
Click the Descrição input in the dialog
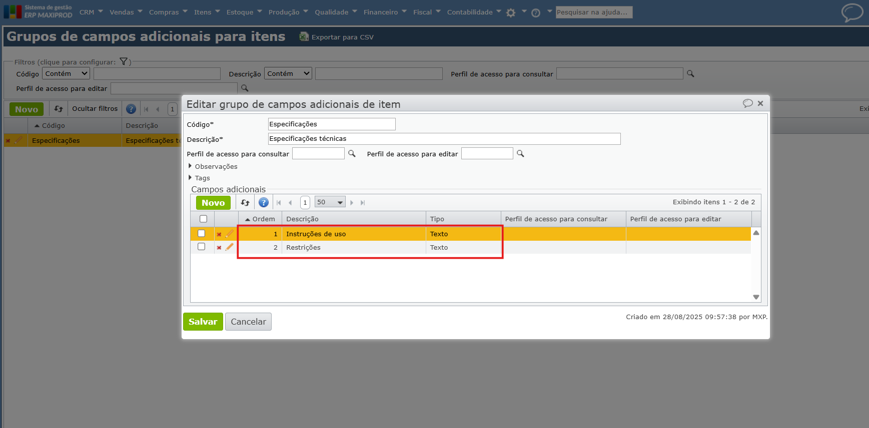[444, 138]
